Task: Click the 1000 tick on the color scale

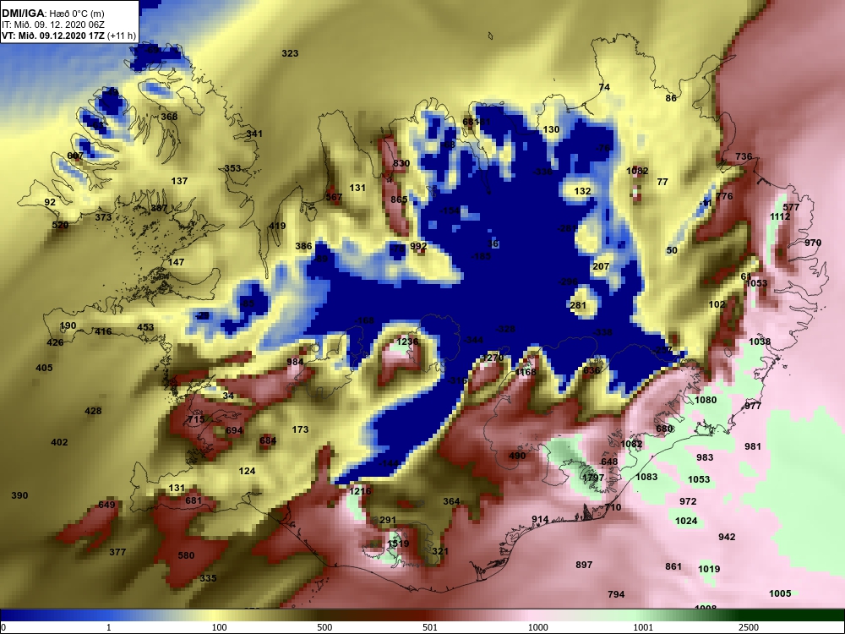Action: [537, 627]
